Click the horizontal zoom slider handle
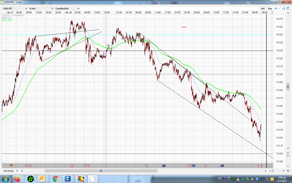Image resolution: width=292 pixels, height=183 pixels. point(273,171)
